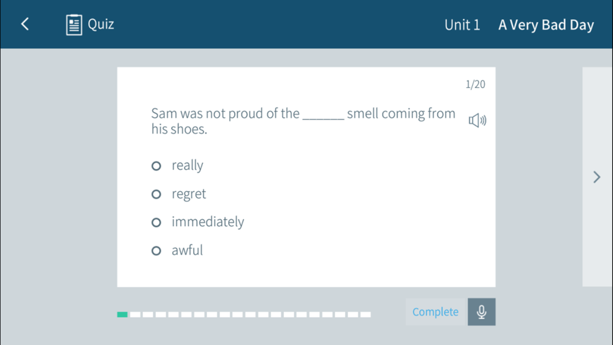Click the Complete button
Viewport: 613px width, 345px height.
(436, 312)
